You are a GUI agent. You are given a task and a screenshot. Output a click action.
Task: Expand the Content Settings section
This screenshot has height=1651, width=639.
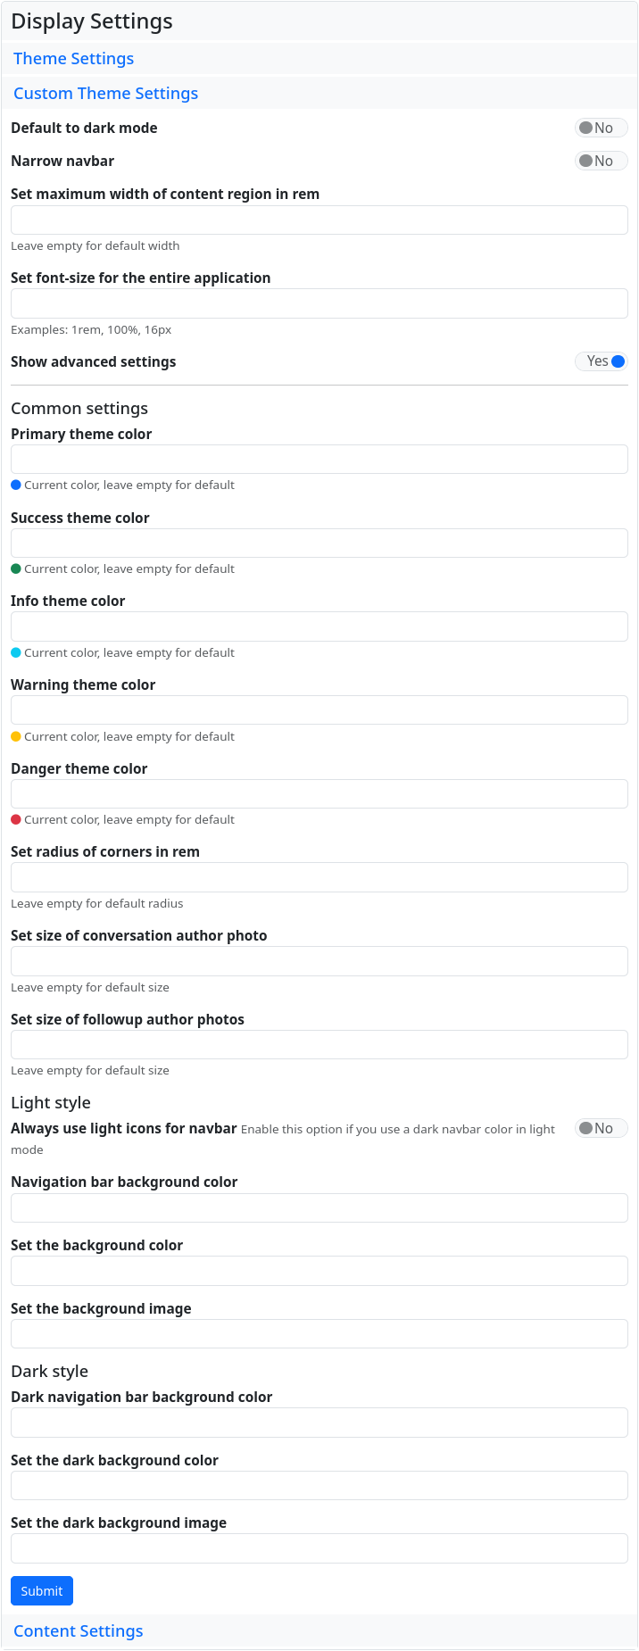(78, 1630)
